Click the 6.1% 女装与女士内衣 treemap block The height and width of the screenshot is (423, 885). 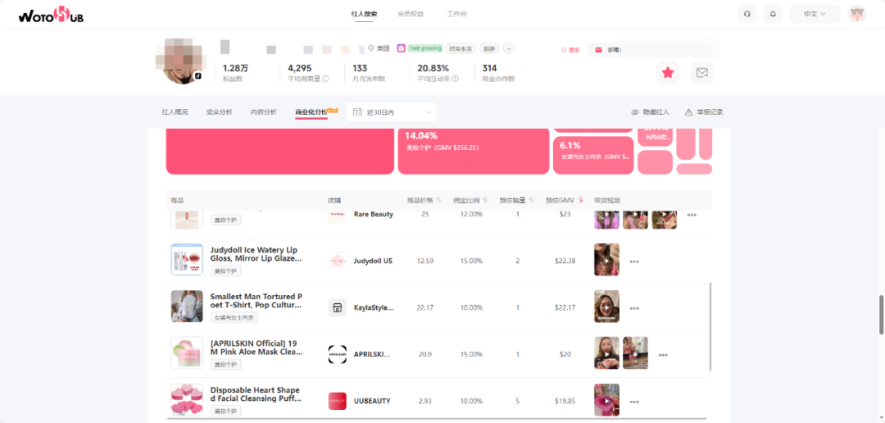(593, 155)
